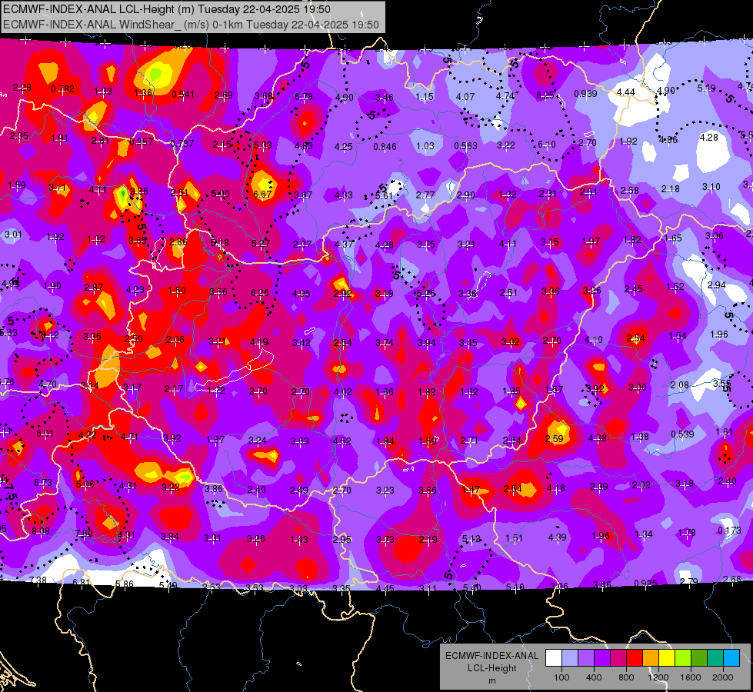This screenshot has height=692, width=753.
Task: Click the legend label 400
Action: pyautogui.click(x=594, y=677)
